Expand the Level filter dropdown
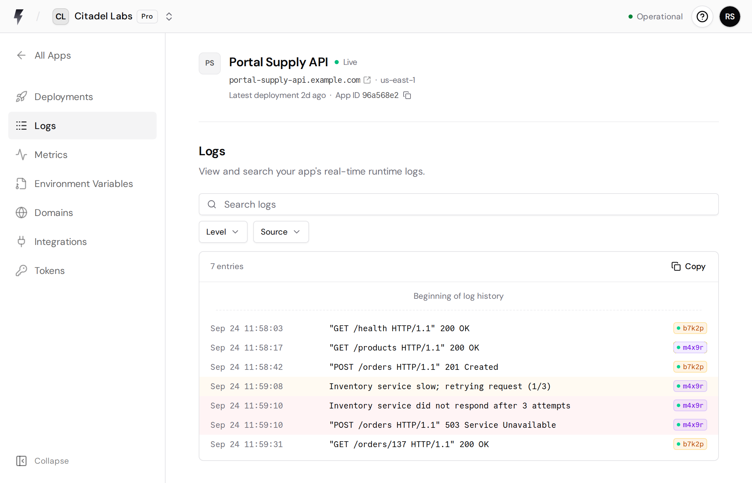 (223, 232)
